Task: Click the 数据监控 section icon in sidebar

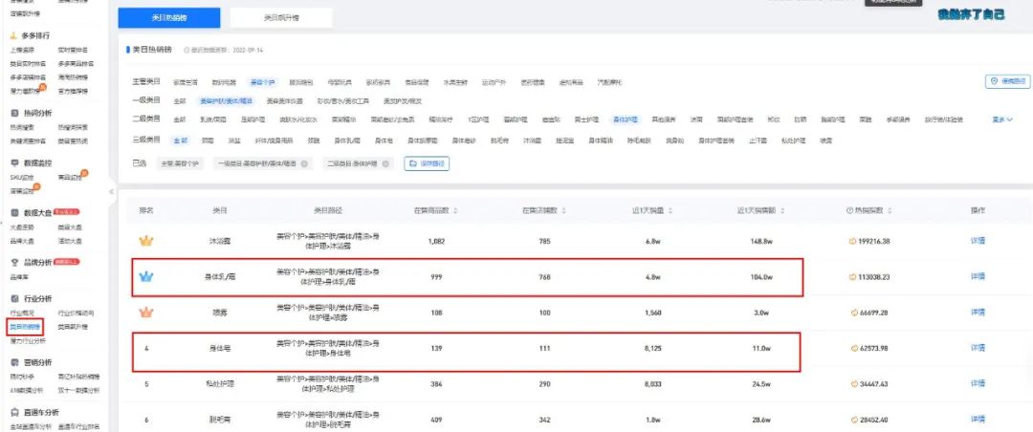Action: 13,162
